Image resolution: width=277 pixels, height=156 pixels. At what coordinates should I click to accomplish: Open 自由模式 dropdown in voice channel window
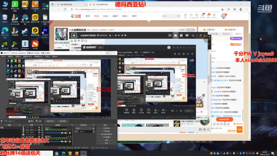(75, 44)
